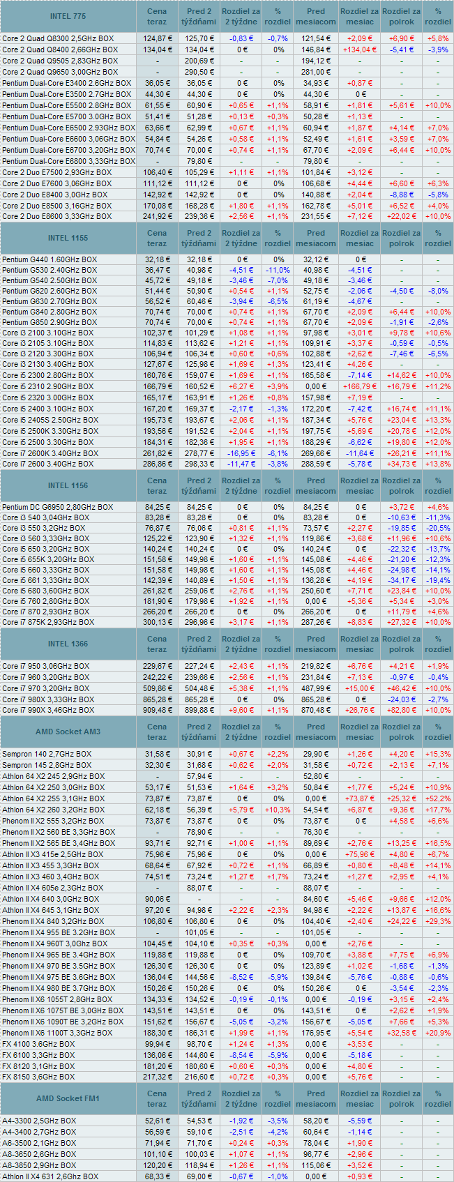
Task: Click two-week percent "+10,3%" for Athlon 64 X2 260
Action: tap(278, 810)
